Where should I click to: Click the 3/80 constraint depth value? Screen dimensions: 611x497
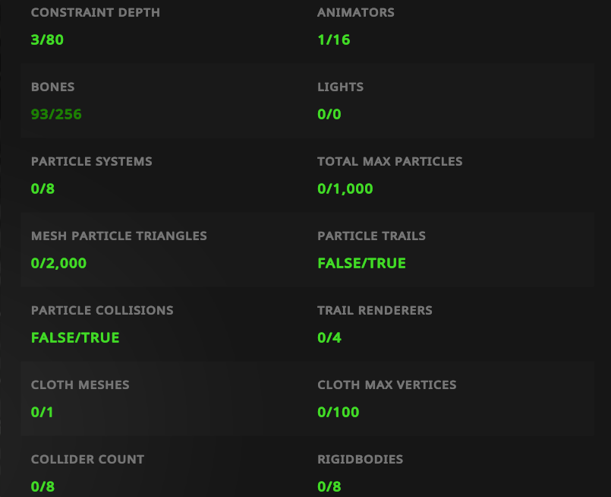[47, 40]
